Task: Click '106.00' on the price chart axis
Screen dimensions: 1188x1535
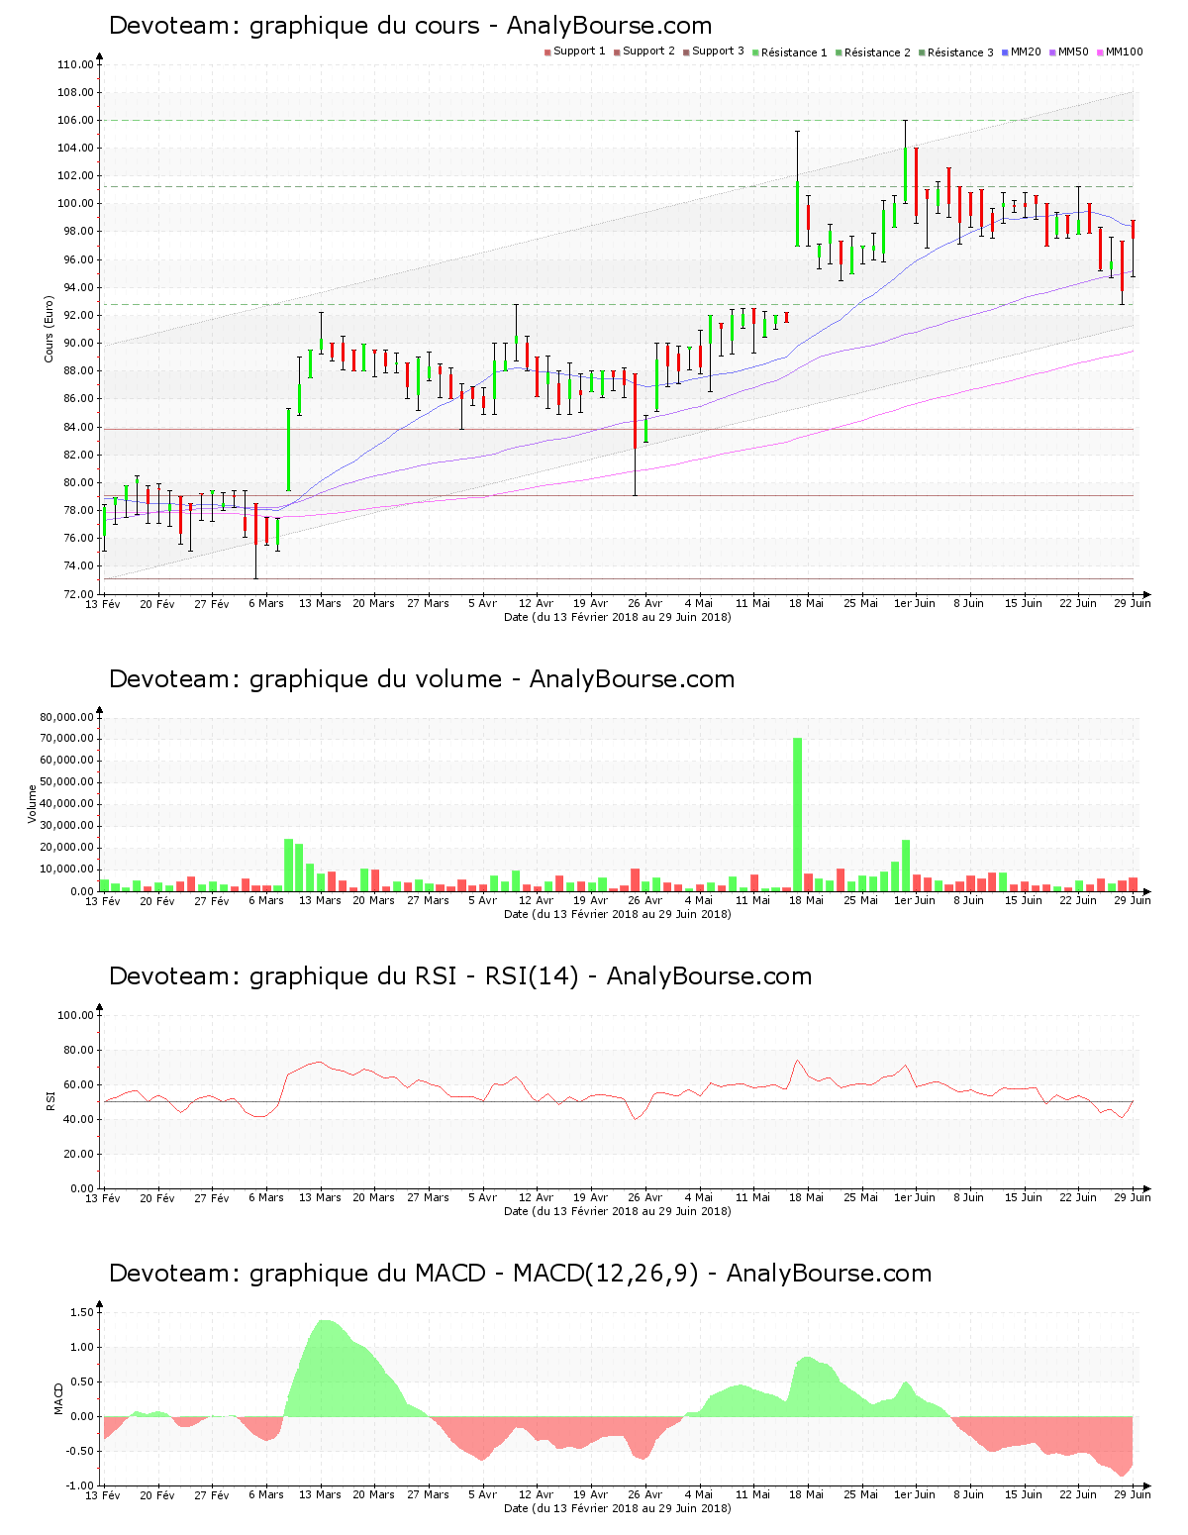Action: click(x=76, y=120)
